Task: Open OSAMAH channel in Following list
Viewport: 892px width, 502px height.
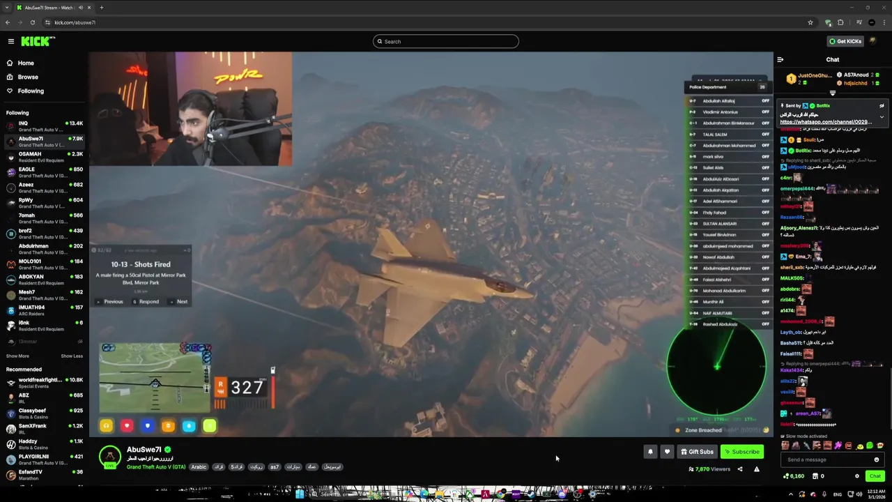Action: pyautogui.click(x=44, y=157)
